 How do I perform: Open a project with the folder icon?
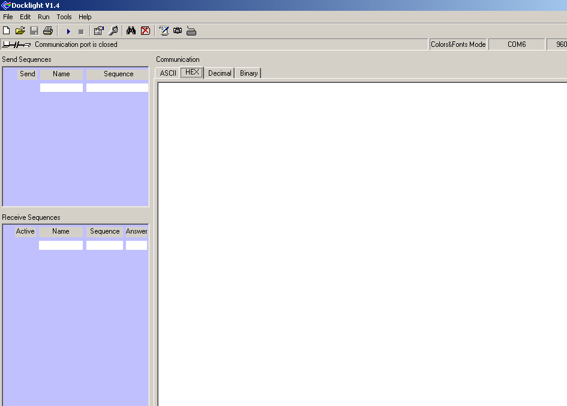pyautogui.click(x=20, y=31)
